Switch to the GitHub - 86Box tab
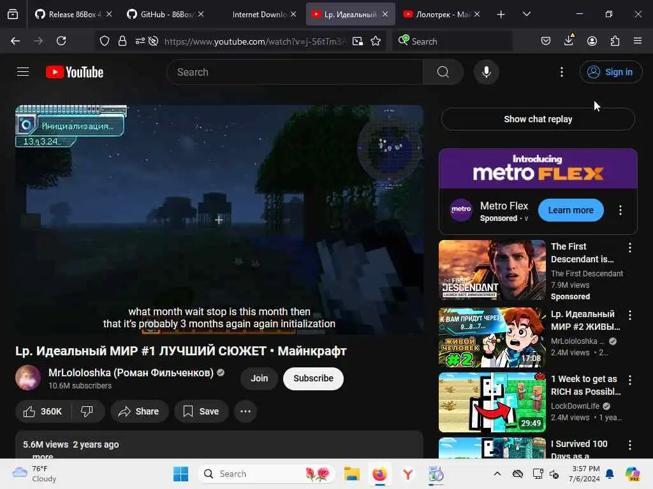 165,14
